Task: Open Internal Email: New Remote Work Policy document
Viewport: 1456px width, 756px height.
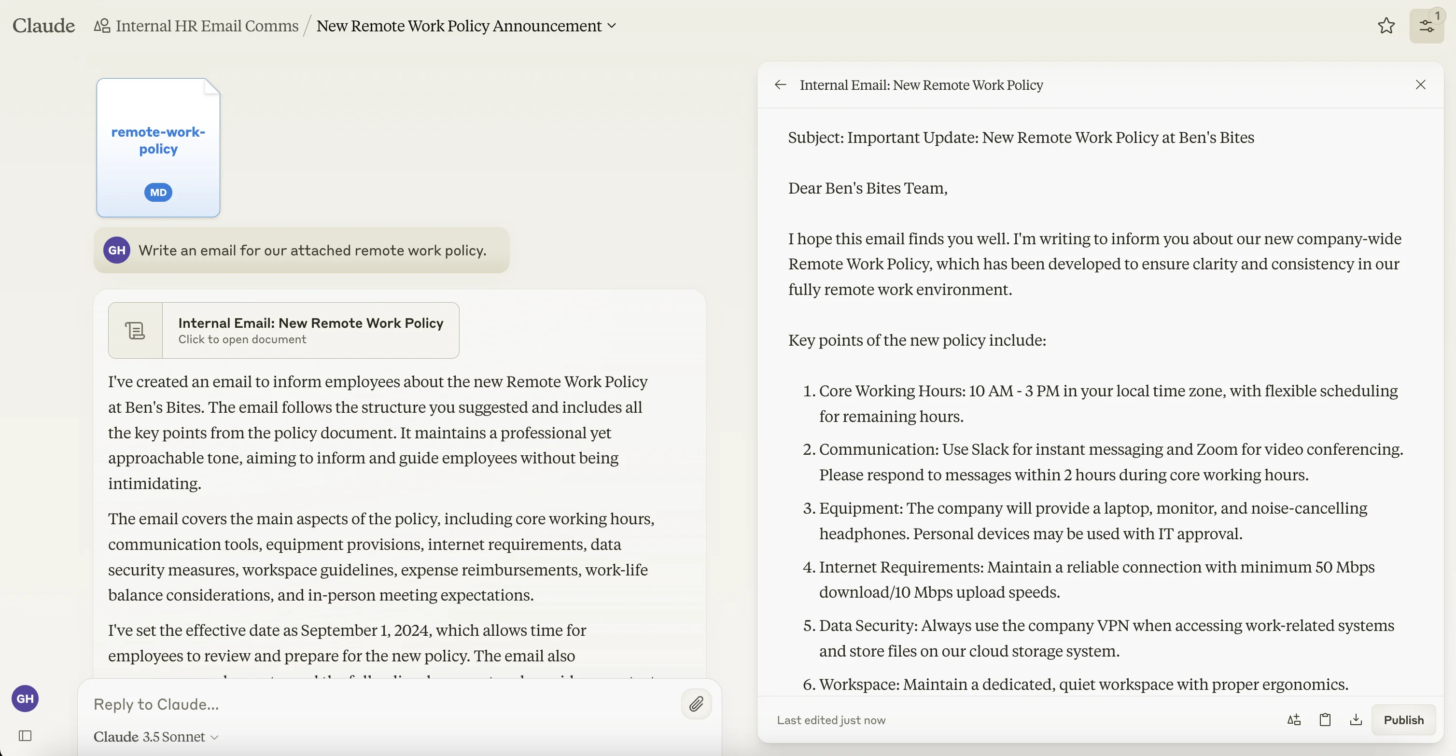Action: tap(310, 331)
